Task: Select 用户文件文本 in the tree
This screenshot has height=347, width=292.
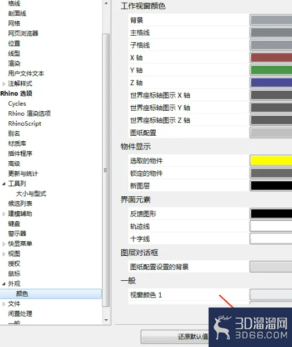Action: tap(26, 73)
